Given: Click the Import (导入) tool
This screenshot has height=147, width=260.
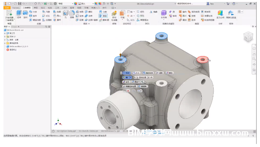Looking at the screenshot, I should (57, 16).
